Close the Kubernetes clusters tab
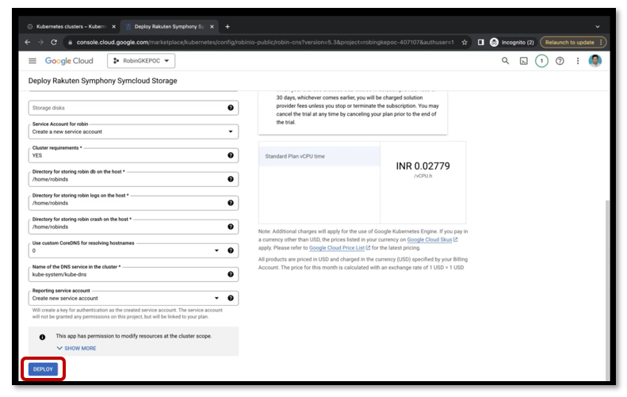Image resolution: width=627 pixels, height=397 pixels. pyautogui.click(x=113, y=26)
